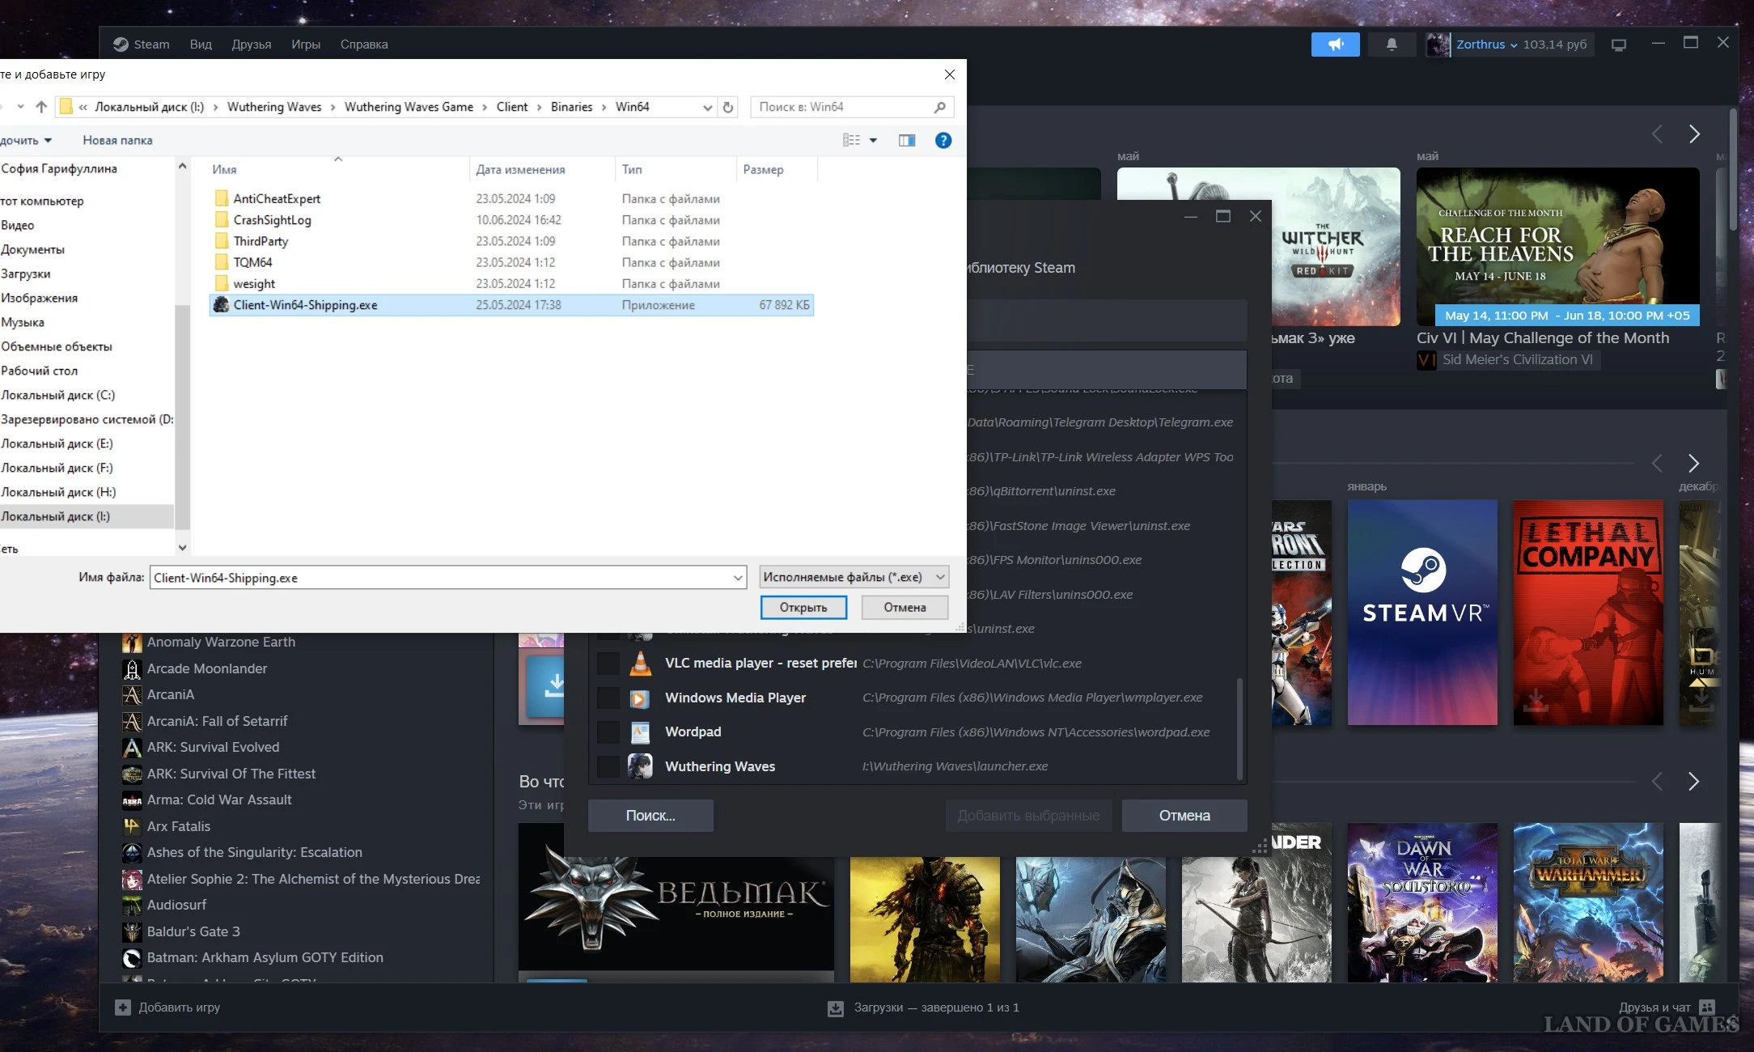The image size is (1754, 1052).
Task: Select Batman: Arkham Asylum GOTY Edition
Action: tap(265, 957)
